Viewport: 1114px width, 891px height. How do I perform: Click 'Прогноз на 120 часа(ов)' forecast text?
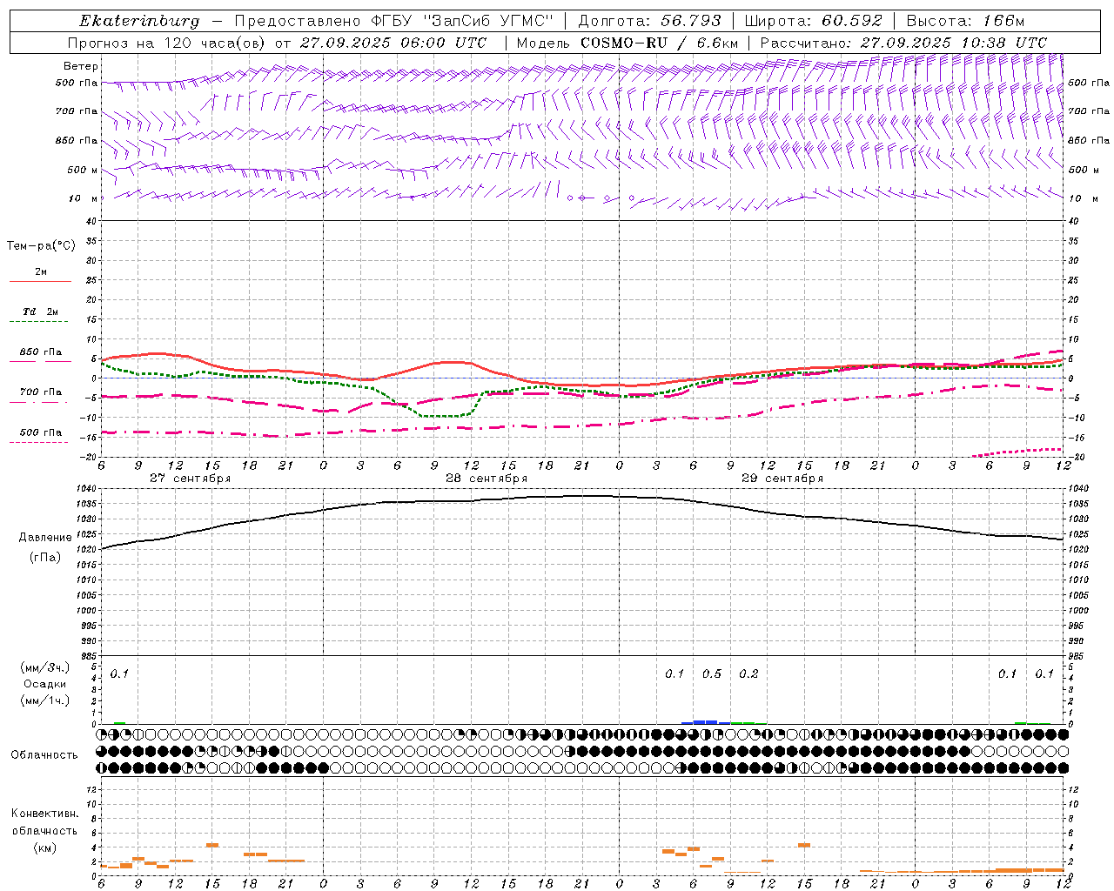[167, 43]
